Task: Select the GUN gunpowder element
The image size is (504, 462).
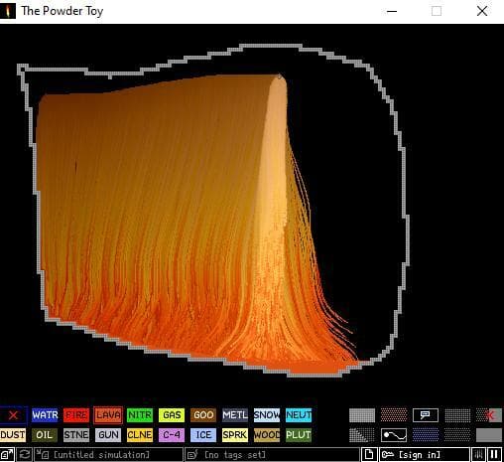Action: [x=108, y=435]
